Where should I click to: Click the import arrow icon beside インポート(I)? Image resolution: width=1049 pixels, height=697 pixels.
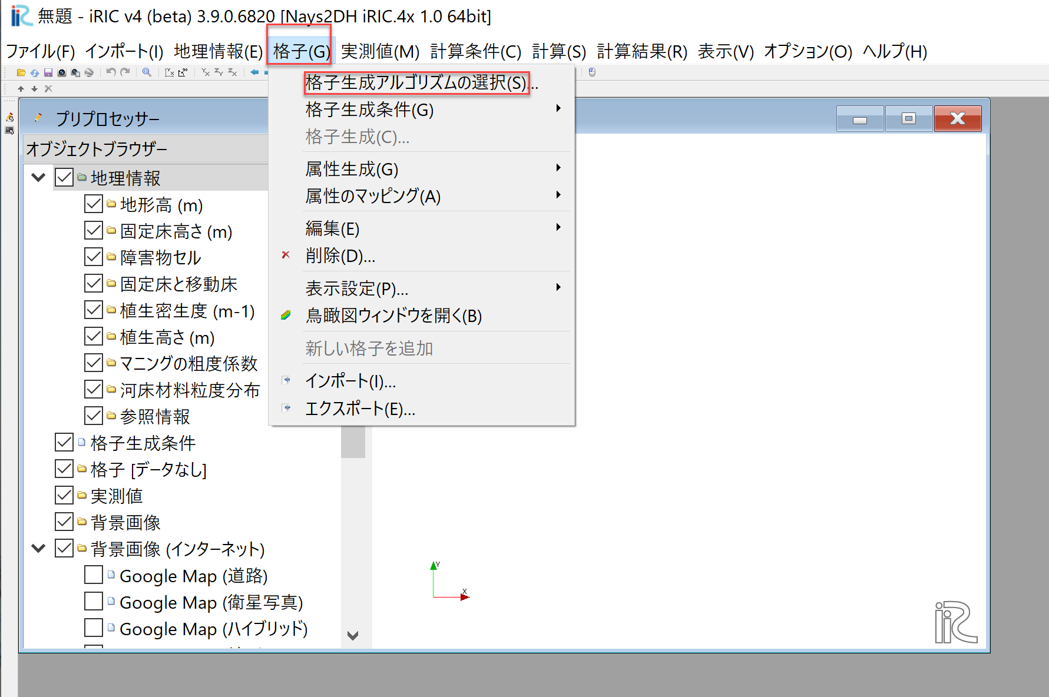[286, 380]
